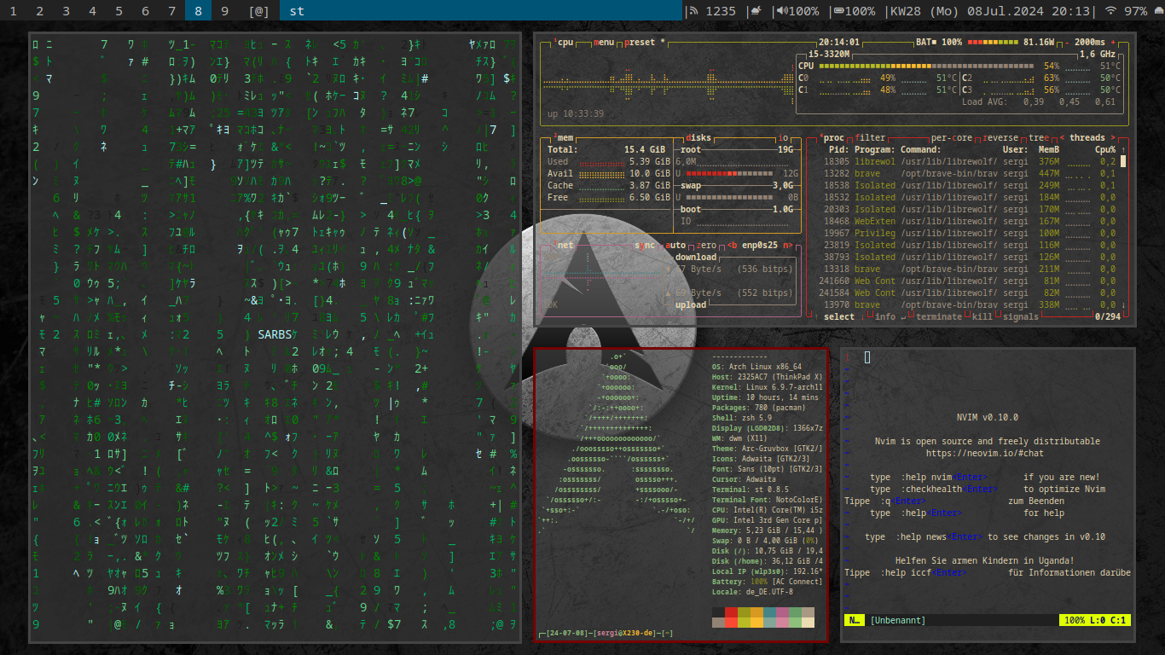Click the plus to increase btop's 2000ms interval
This screenshot has width=1165, height=655.
(1113, 42)
